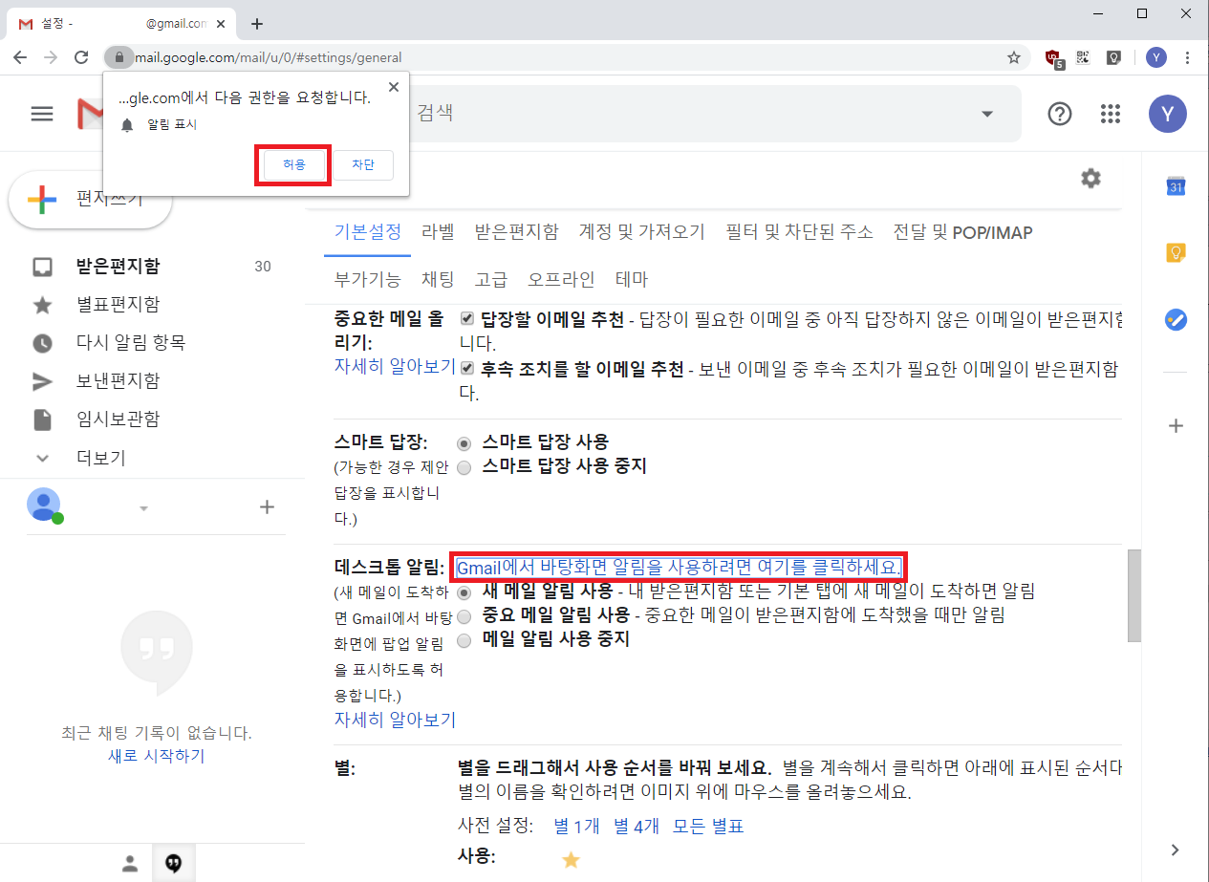Open Google Keep side panel icon
This screenshot has width=1209, height=882.
coord(1177,253)
